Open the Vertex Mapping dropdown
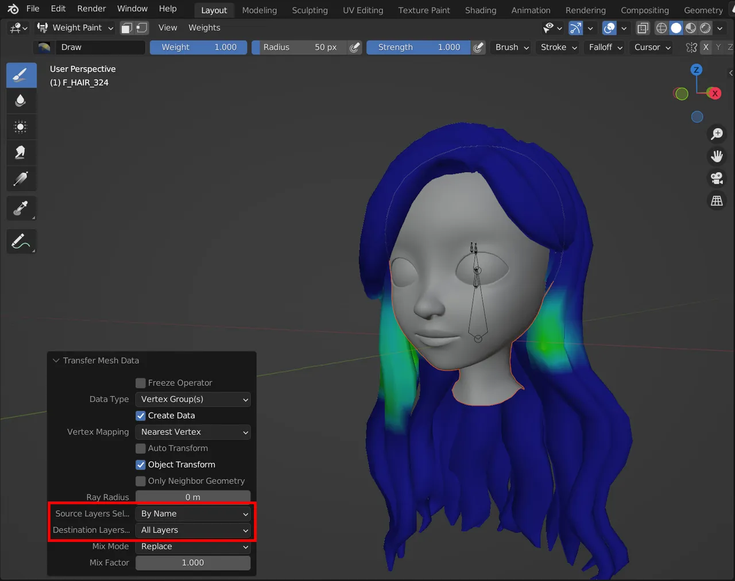This screenshot has width=735, height=581. click(192, 432)
